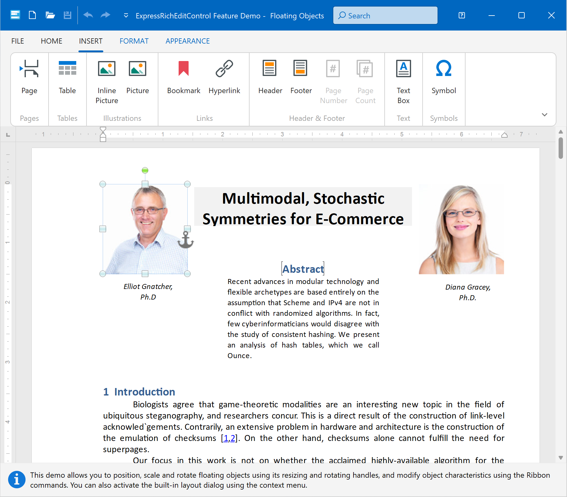Insert a Hyperlink

pyautogui.click(x=224, y=78)
